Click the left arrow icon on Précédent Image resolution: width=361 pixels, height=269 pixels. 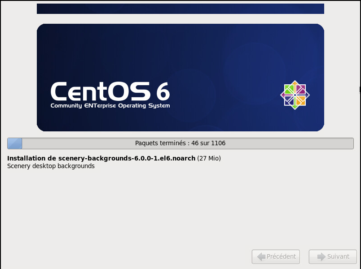[260, 257]
